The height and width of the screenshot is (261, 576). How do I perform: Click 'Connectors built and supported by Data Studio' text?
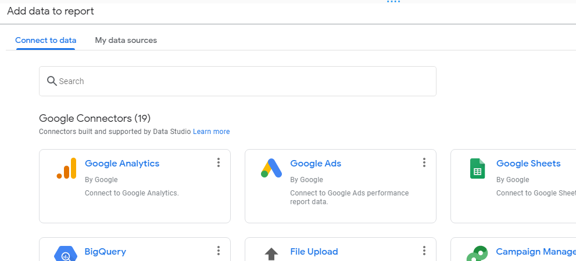coord(115,132)
